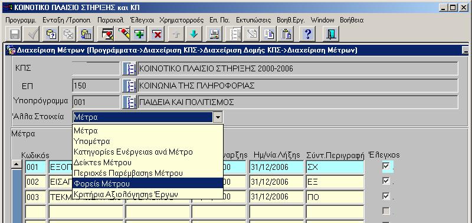Click the ΠΑΙΔΕΙΑ ΚΑΙ ΠΟΛΙΤΙΣΜΟΣ description field
The image size is (472, 223).
pos(298,102)
